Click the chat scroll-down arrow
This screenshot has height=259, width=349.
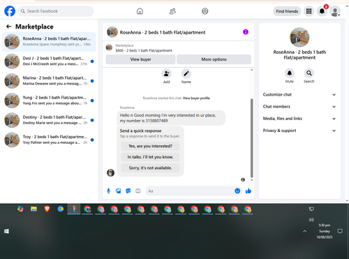coord(251,180)
